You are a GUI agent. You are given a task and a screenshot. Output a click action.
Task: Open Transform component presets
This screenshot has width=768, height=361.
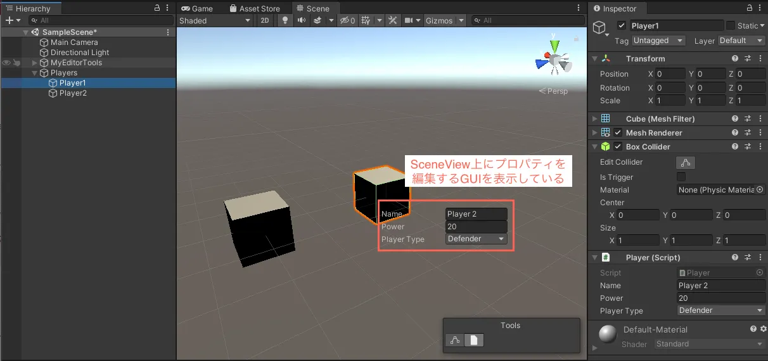(748, 58)
